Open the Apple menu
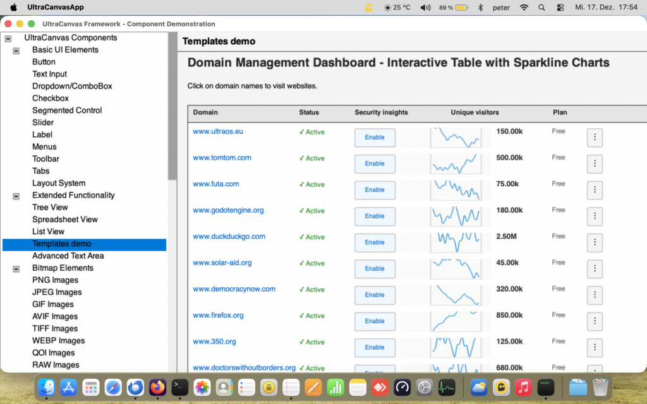This screenshot has height=404, width=647. pos(13,8)
